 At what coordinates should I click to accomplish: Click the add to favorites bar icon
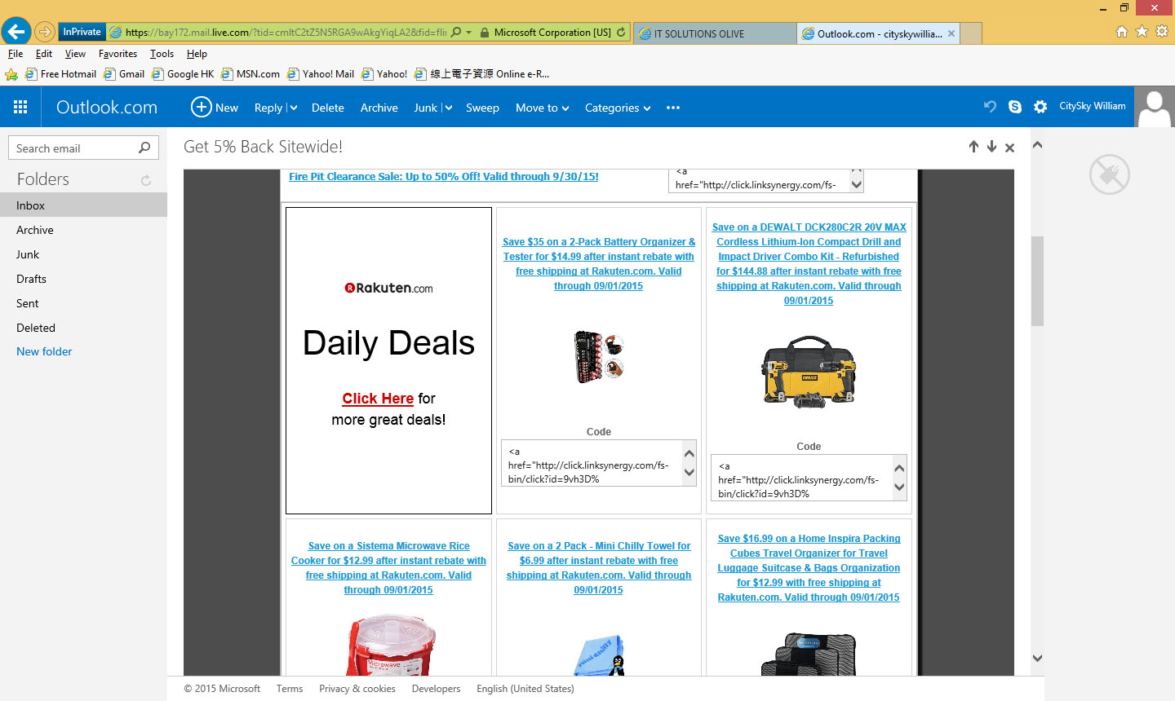pyautogui.click(x=11, y=74)
